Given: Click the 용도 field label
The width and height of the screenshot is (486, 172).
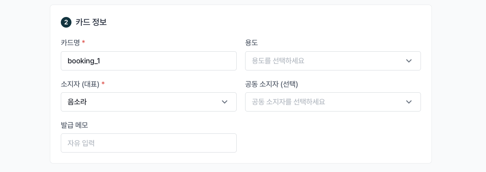Looking at the screenshot, I should [x=251, y=43].
